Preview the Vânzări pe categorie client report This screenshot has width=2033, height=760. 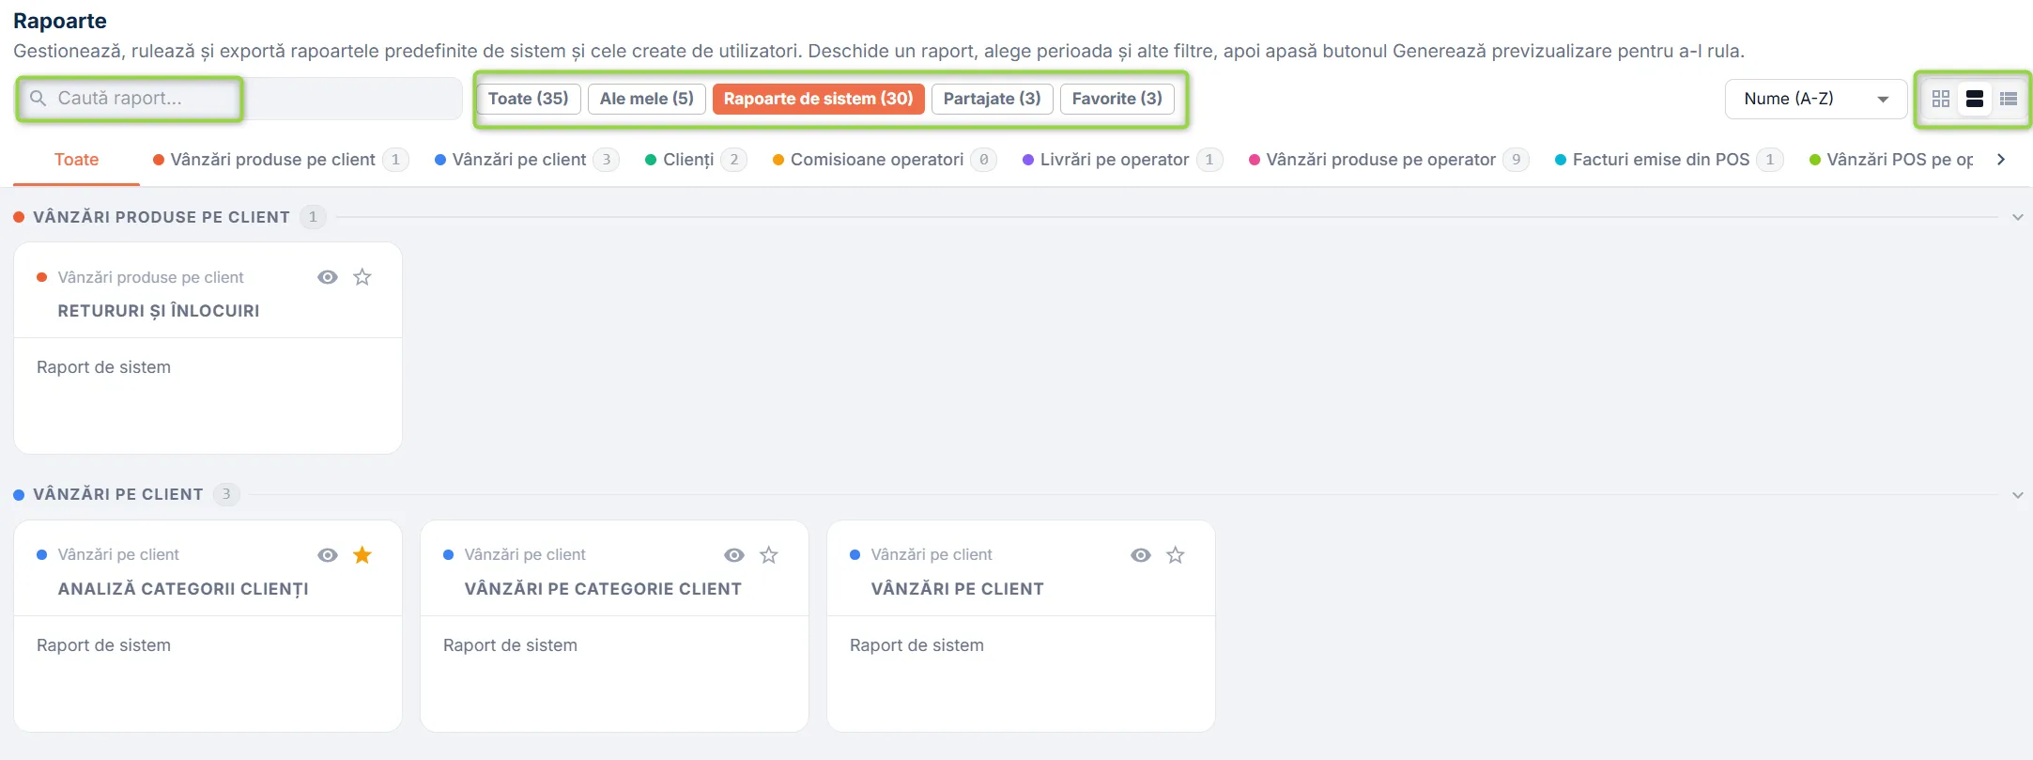tap(734, 555)
